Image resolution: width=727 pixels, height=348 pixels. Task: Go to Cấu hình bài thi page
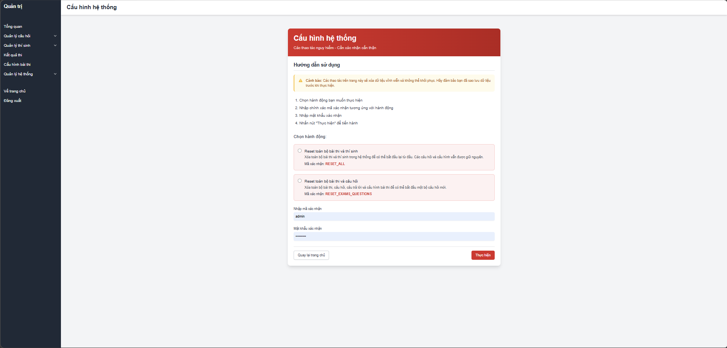pyautogui.click(x=17, y=65)
